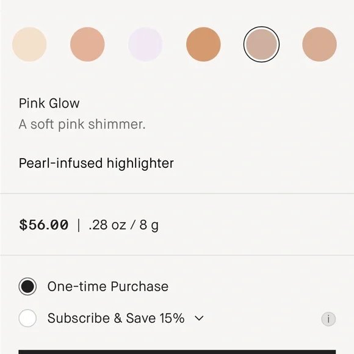Viewport: 354px width, 354px height.
Task: Click the currently ringed Pink Glow swatch
Action: click(261, 44)
